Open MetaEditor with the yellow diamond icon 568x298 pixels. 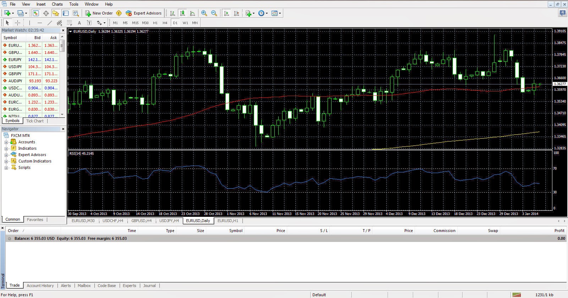point(119,13)
